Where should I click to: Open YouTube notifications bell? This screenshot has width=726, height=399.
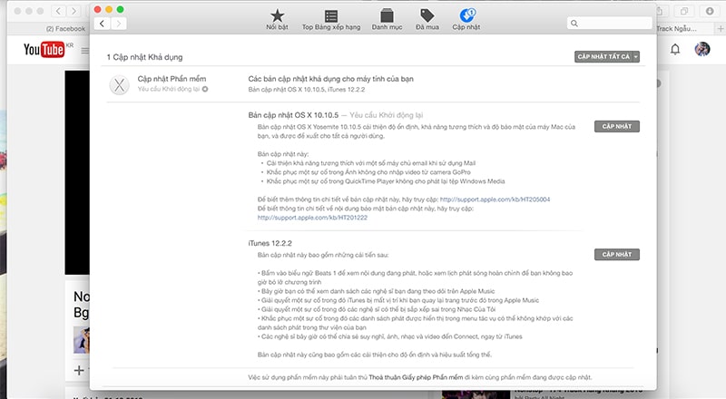pos(675,49)
